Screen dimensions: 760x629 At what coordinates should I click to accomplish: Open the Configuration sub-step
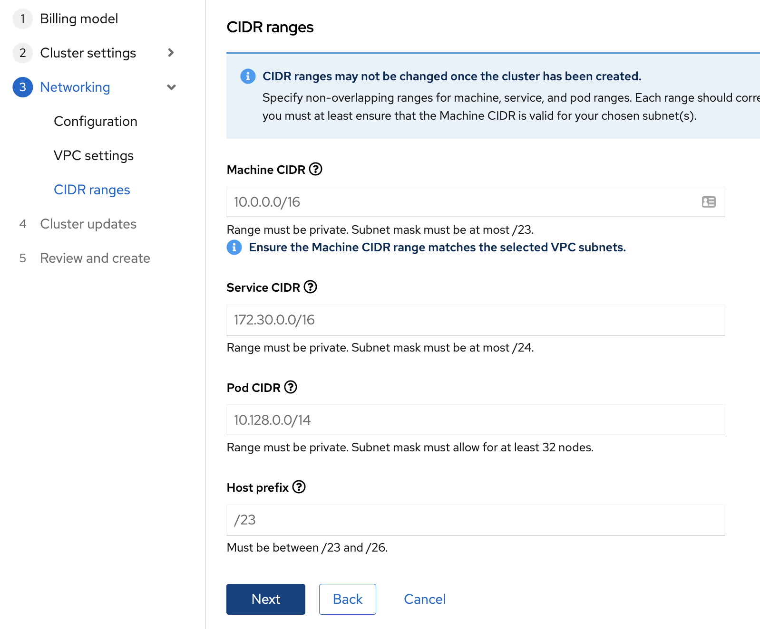[x=96, y=121]
